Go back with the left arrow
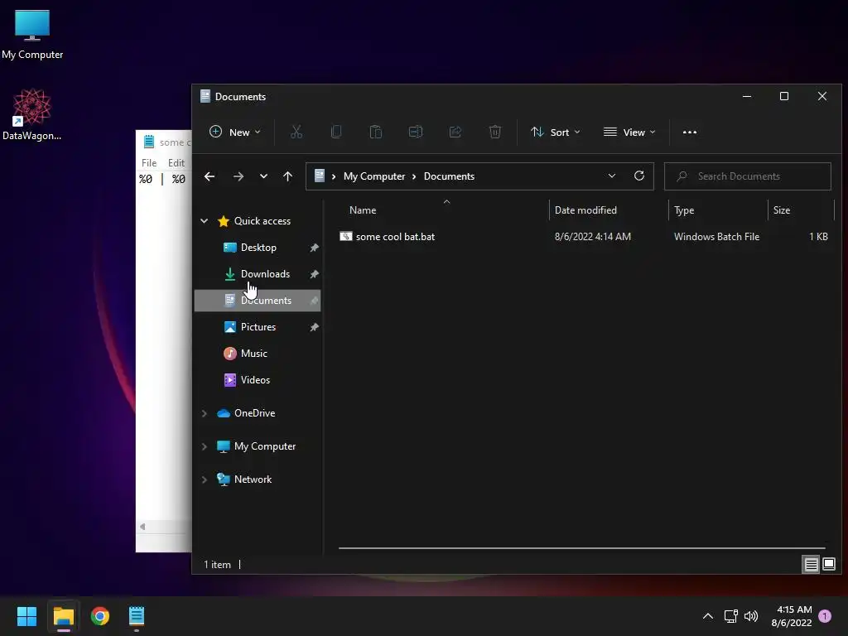This screenshot has width=848, height=636. [210, 176]
